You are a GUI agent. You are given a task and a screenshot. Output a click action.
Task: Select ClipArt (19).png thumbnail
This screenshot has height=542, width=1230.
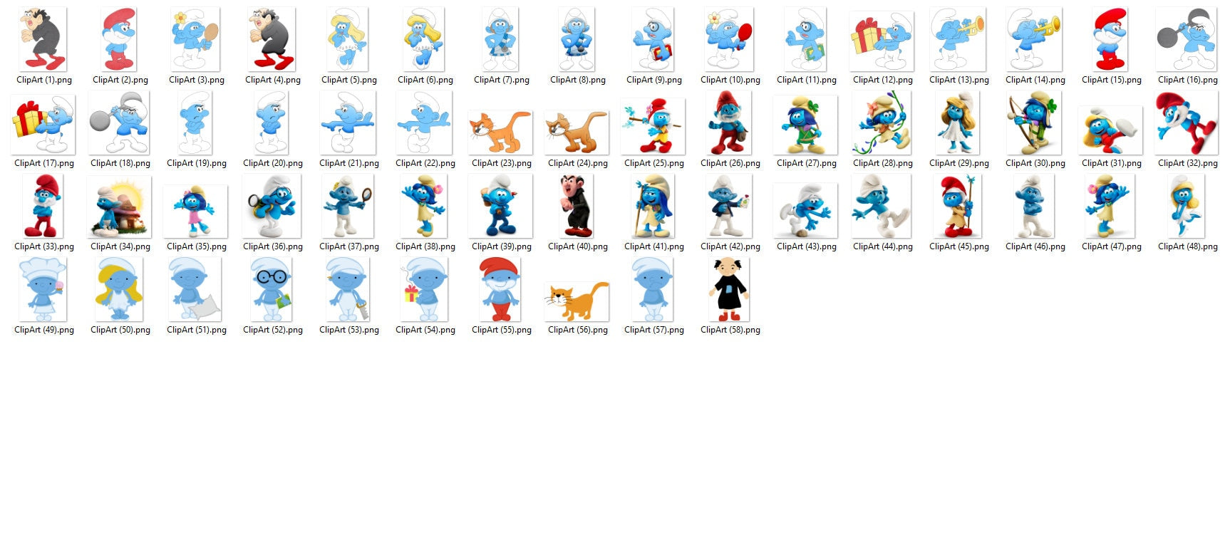[x=196, y=123]
